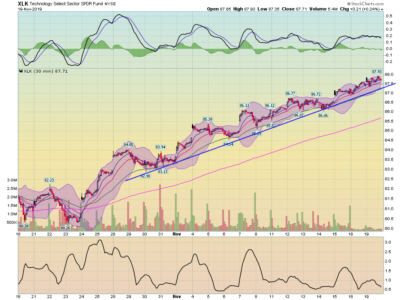The width and height of the screenshot is (400, 300).
Task: Click the 82.23 swing high annotation
Action: pos(49,179)
